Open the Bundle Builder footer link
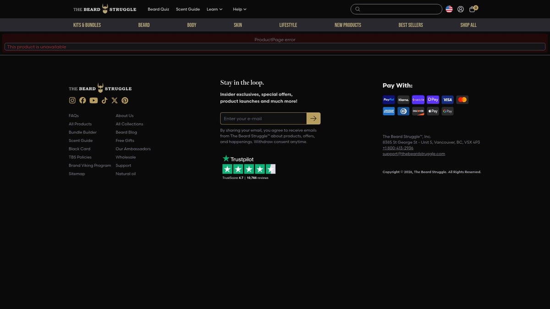The width and height of the screenshot is (550, 309). [x=82, y=132]
